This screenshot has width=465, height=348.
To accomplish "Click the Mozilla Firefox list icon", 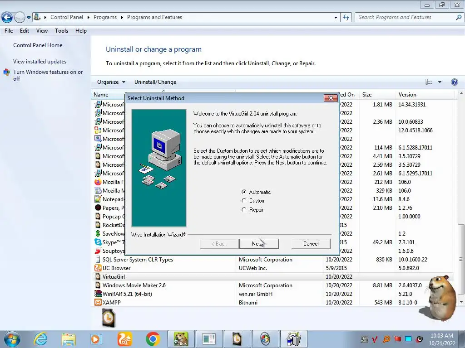I will (x=98, y=182).
